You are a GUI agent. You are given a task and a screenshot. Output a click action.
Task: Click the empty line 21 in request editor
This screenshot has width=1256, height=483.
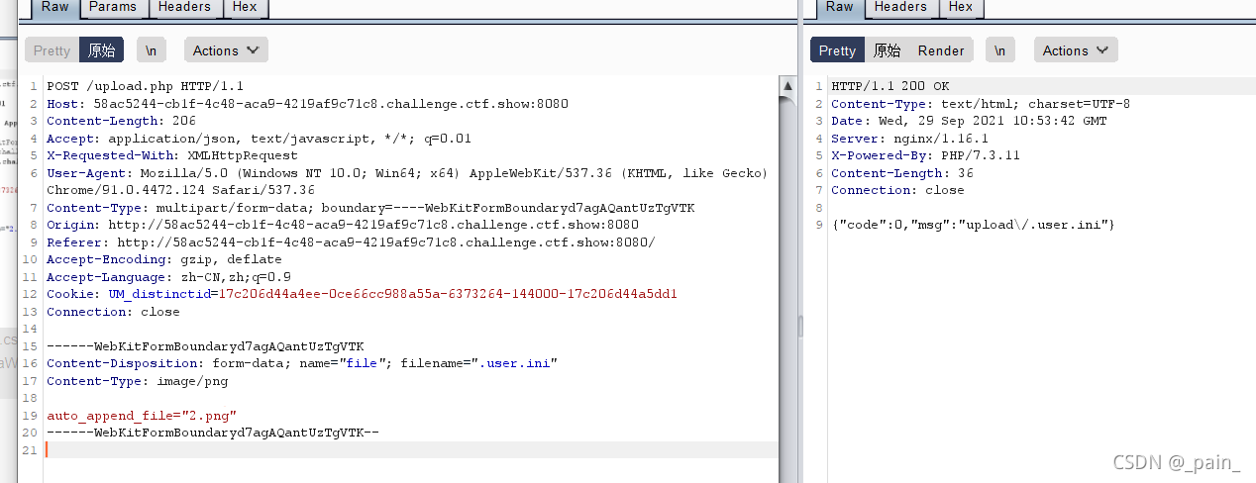click(x=411, y=450)
